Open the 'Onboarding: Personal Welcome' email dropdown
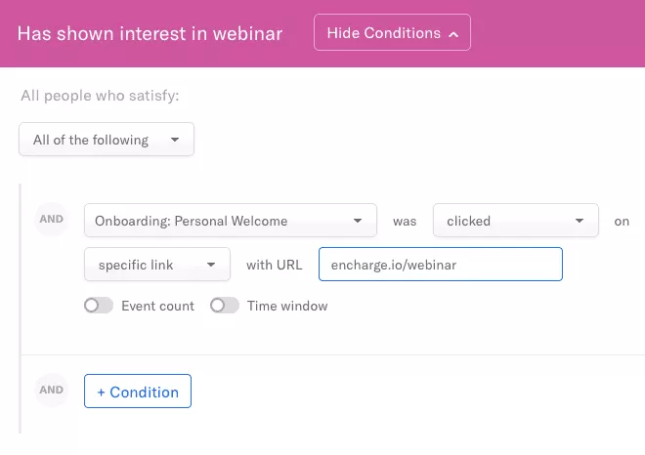This screenshot has width=645, height=455. coord(231,221)
